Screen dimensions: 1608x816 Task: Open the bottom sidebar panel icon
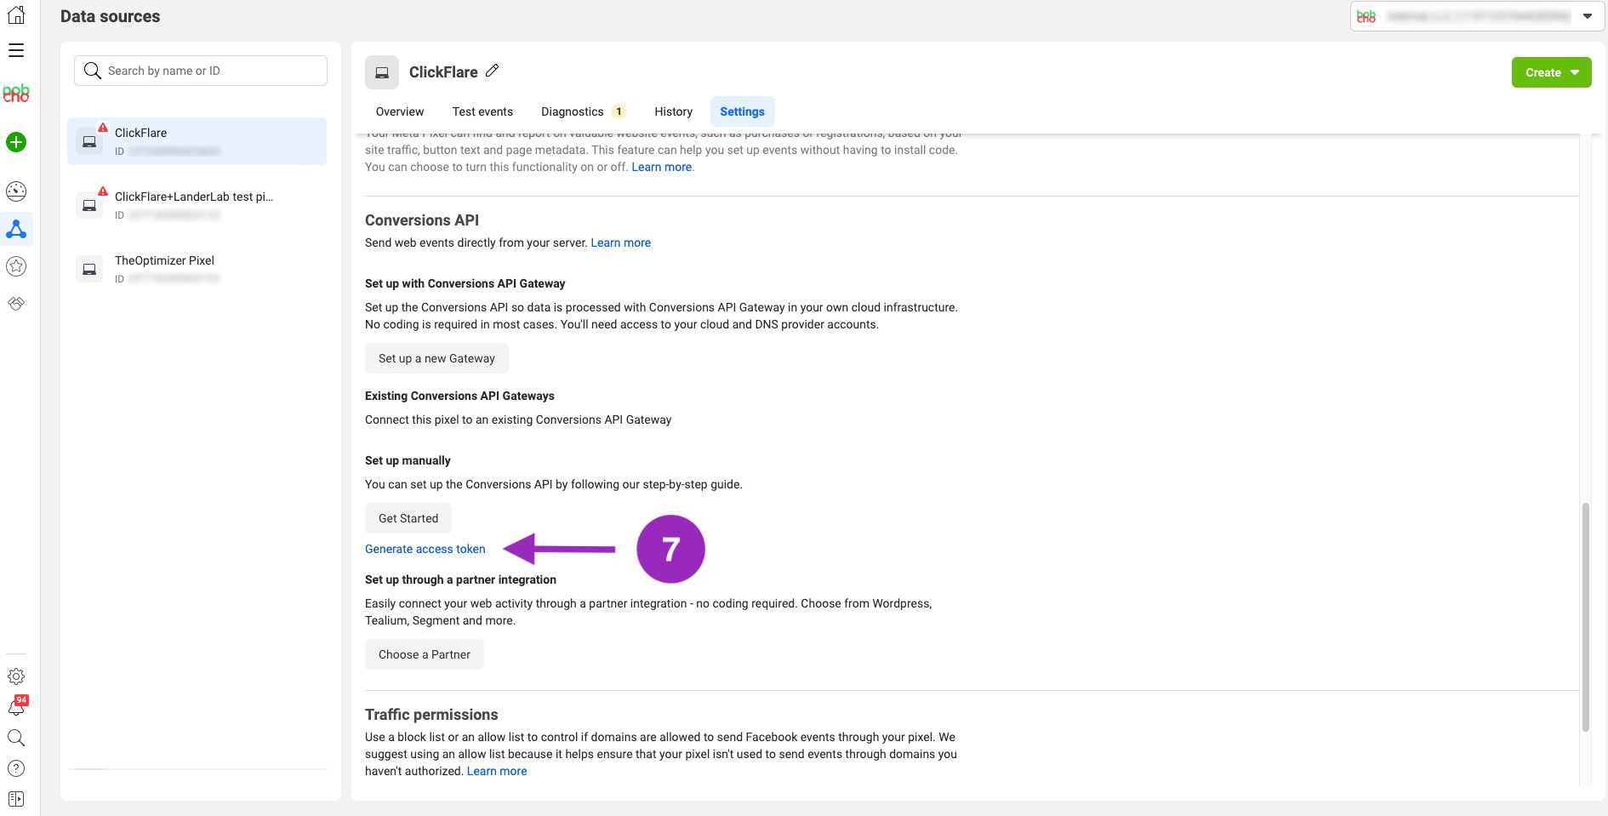pyautogui.click(x=16, y=799)
